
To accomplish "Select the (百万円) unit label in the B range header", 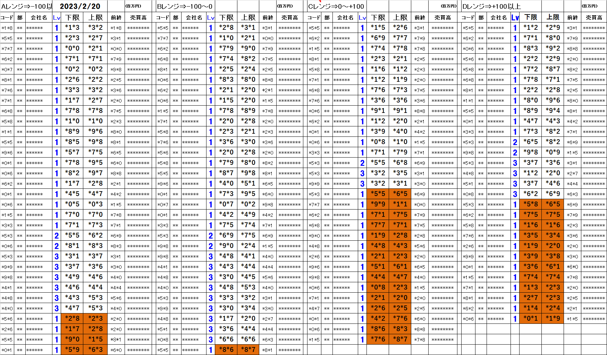I will 285,6.
